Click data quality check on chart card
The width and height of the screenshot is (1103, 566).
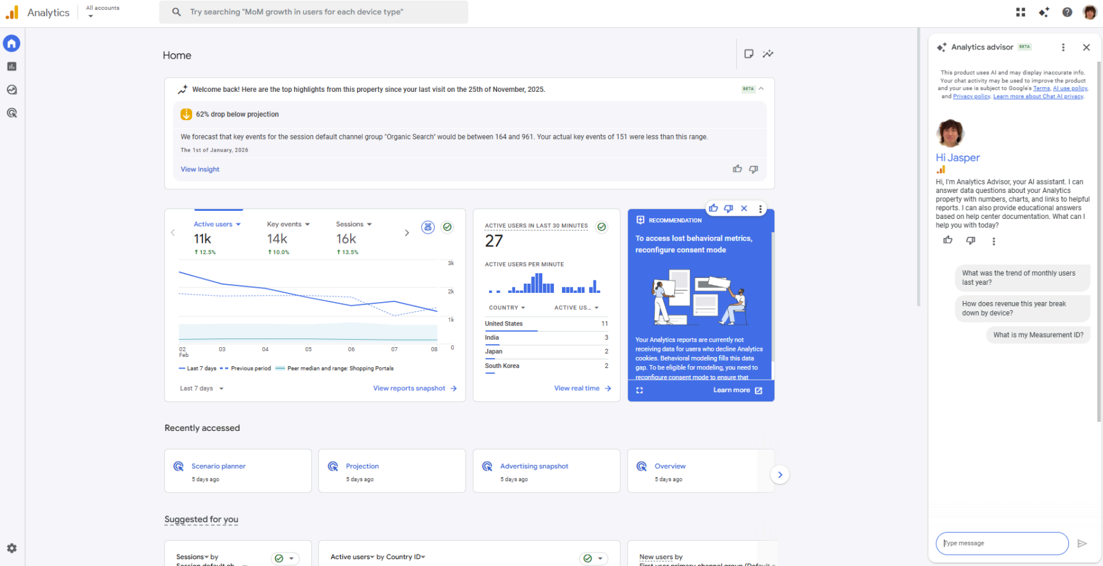pos(448,227)
